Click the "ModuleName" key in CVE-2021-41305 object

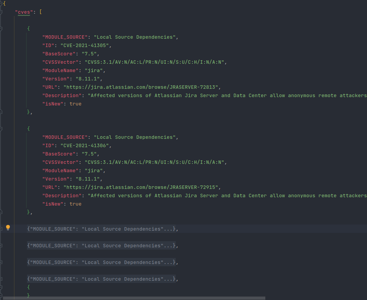point(60,71)
